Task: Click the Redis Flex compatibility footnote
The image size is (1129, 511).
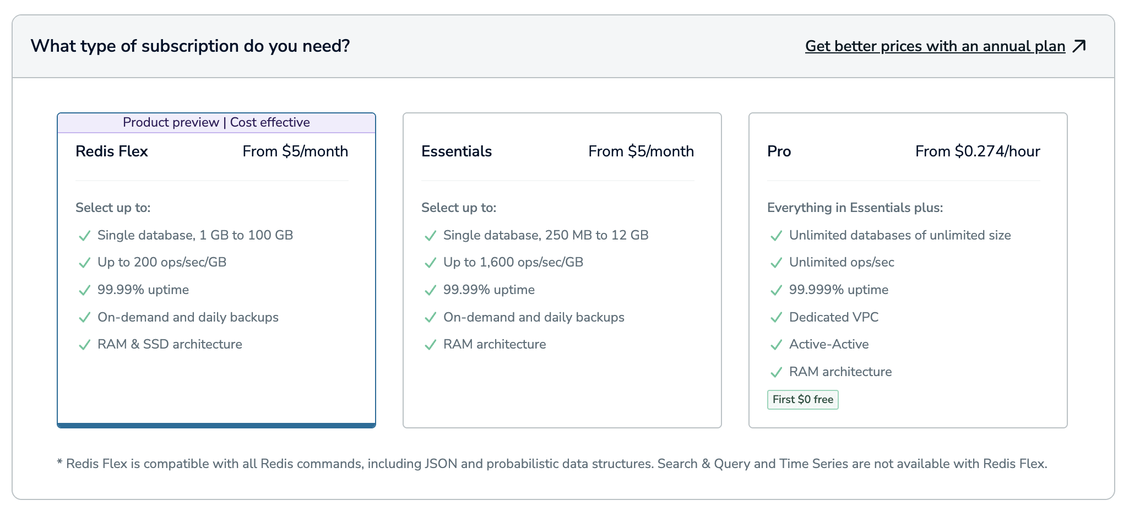Action: click(552, 464)
